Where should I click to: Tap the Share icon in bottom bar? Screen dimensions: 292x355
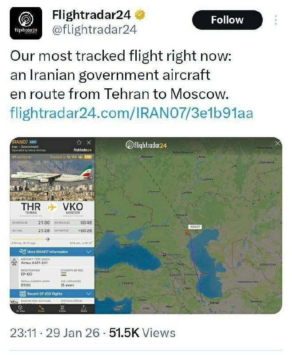click(x=83, y=308)
